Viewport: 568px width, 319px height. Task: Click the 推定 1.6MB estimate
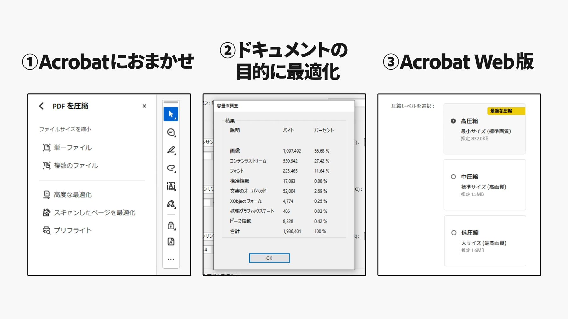click(x=473, y=250)
